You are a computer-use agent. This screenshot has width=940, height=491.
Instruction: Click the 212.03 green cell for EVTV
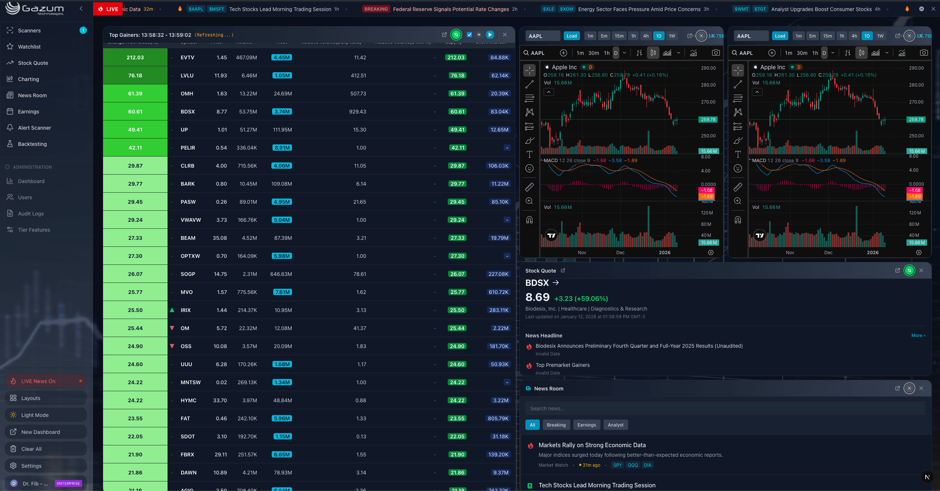135,57
